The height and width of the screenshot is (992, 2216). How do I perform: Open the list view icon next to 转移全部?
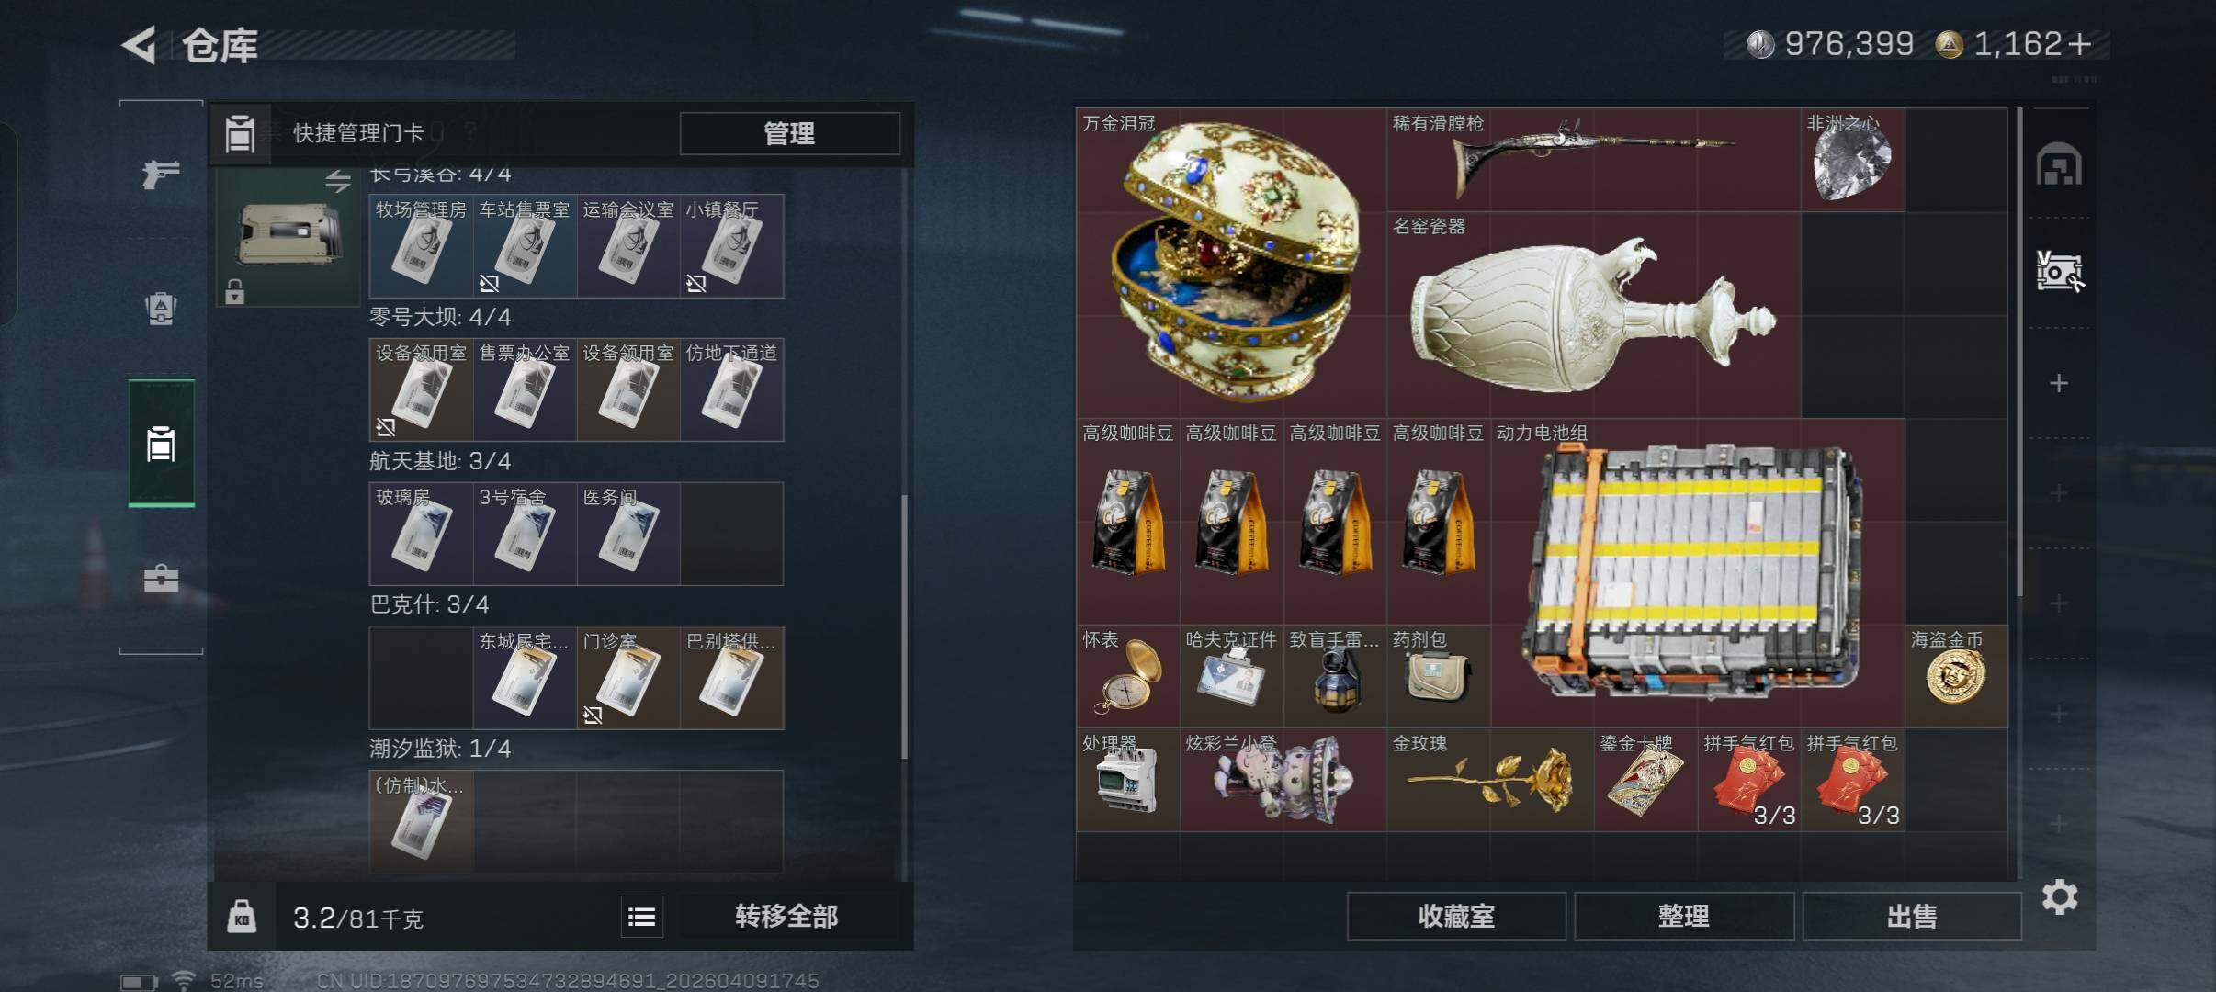[641, 917]
